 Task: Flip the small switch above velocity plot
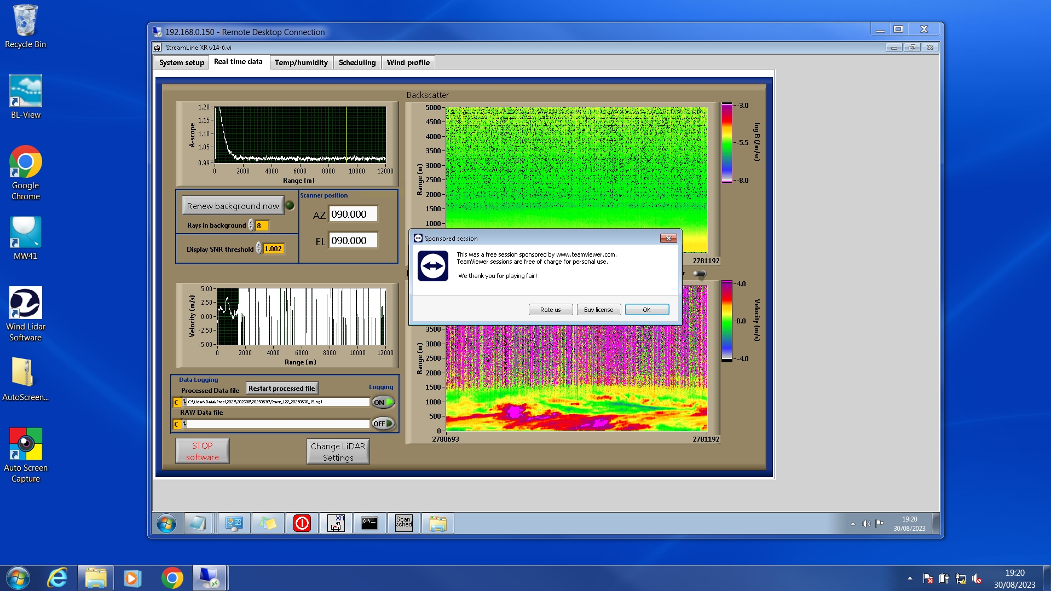tap(699, 274)
